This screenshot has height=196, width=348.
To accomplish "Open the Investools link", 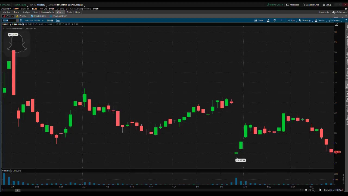I will pos(324,12).
